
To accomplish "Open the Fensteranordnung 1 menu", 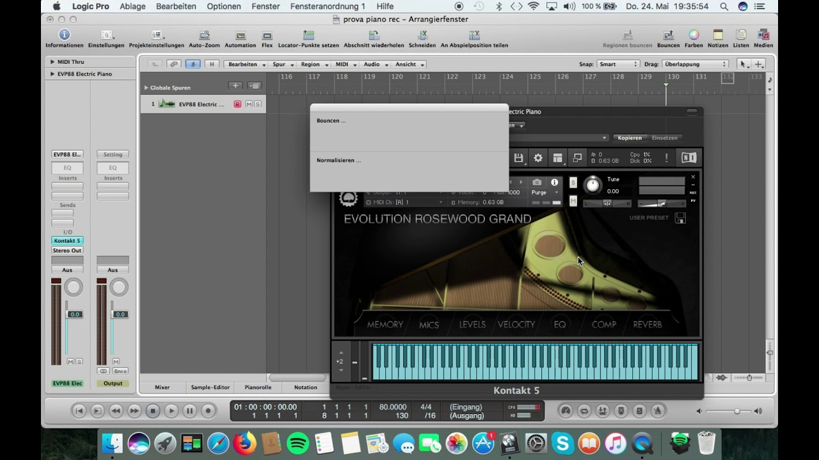I will pyautogui.click(x=328, y=6).
